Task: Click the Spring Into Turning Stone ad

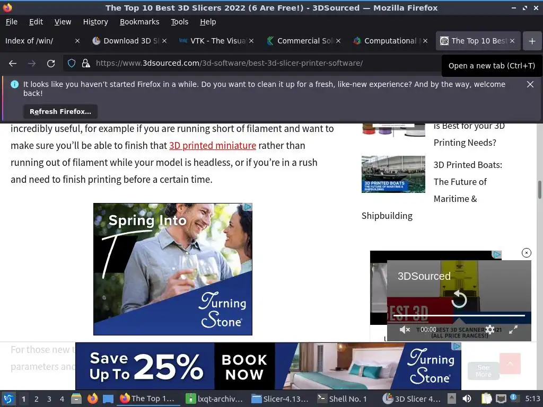Action: pyautogui.click(x=173, y=269)
